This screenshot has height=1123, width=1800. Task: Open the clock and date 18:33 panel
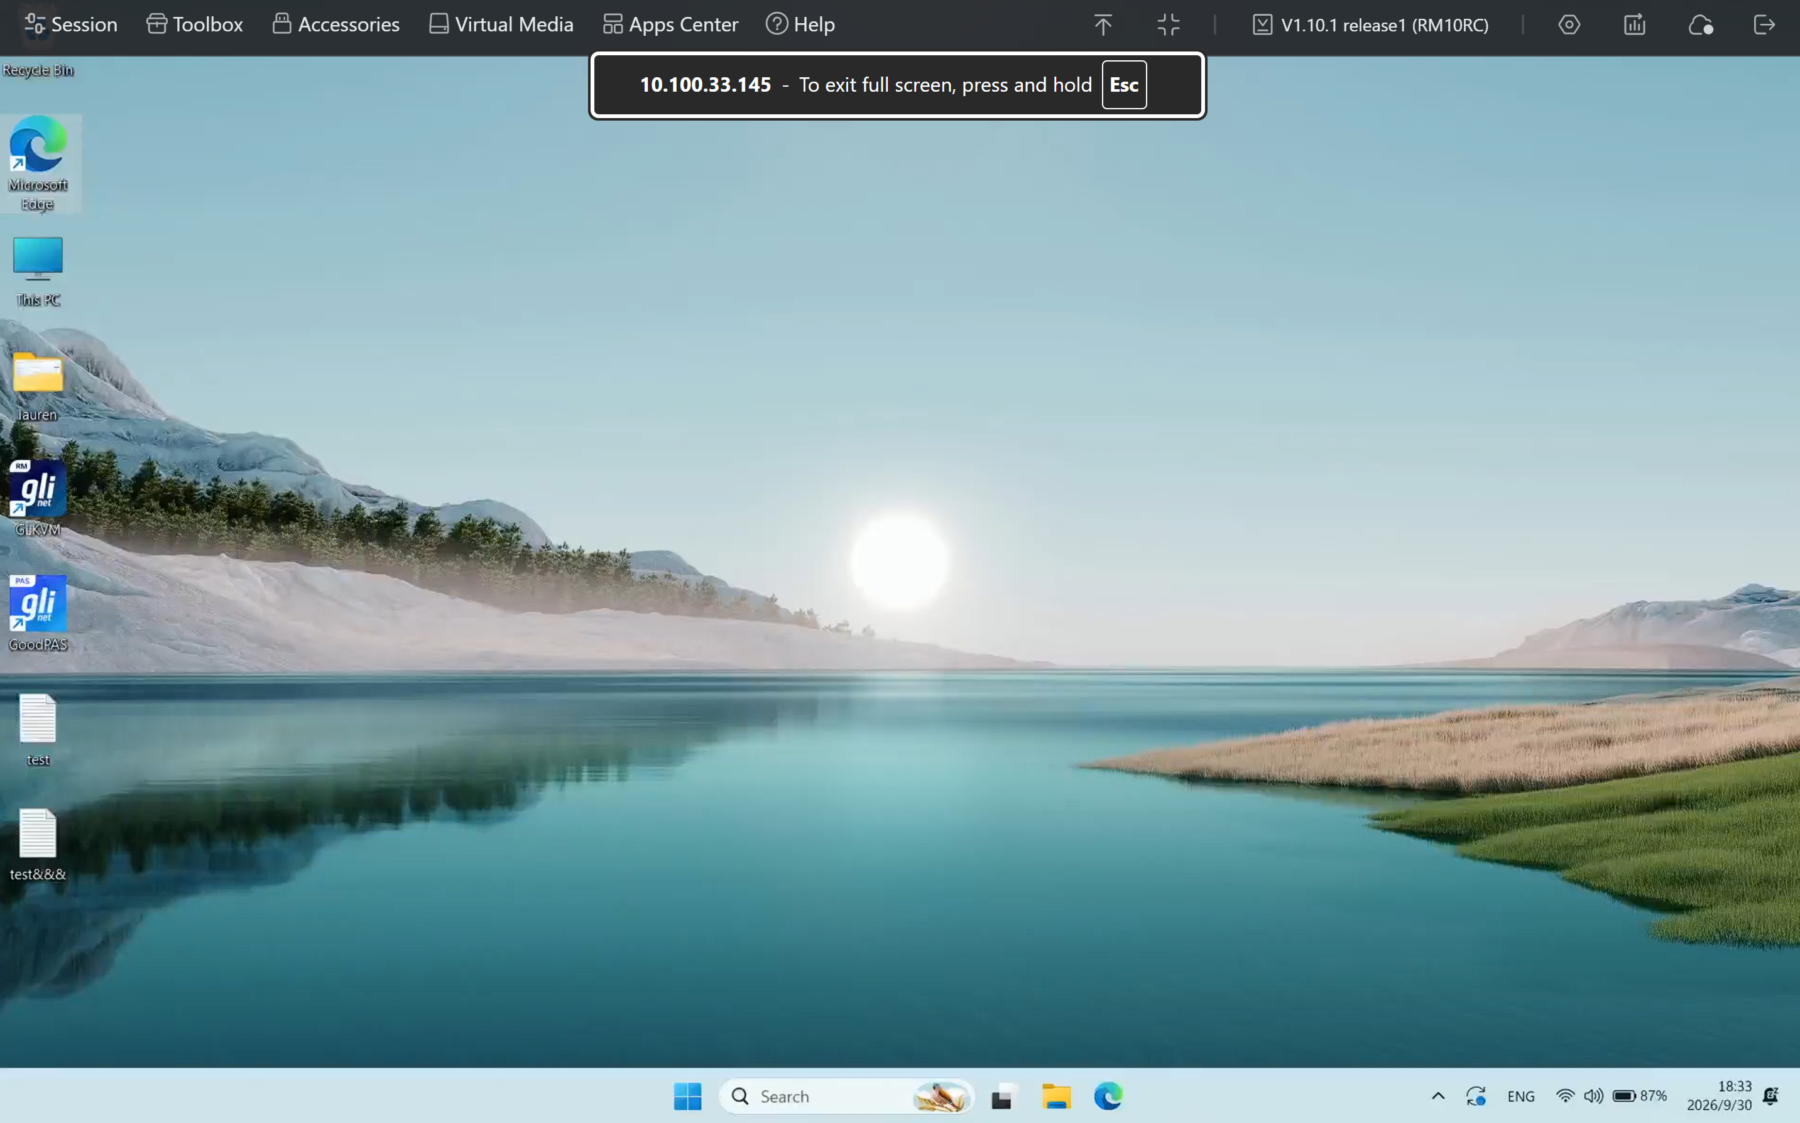point(1719,1096)
